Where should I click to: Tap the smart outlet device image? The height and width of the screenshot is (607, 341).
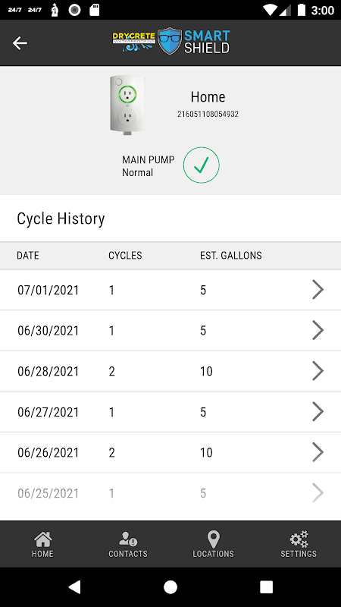point(127,105)
